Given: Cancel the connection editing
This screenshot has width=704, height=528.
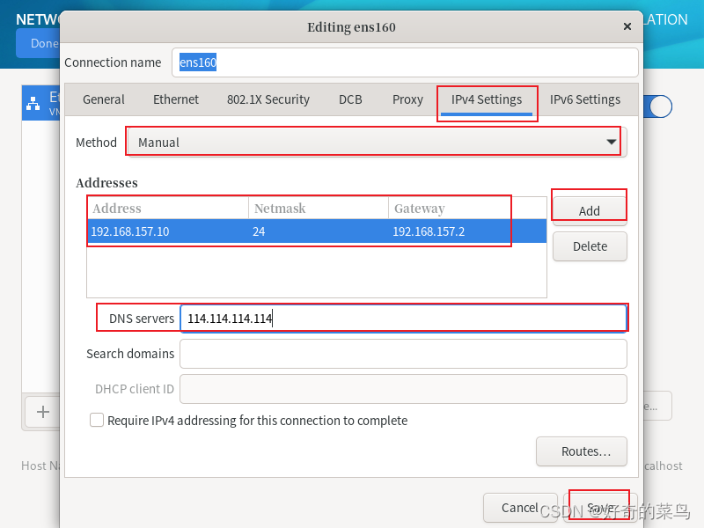Looking at the screenshot, I should (520, 508).
